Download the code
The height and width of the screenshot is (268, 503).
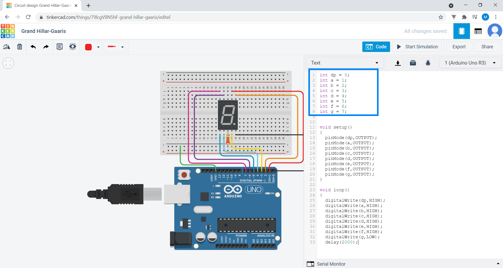coord(398,63)
